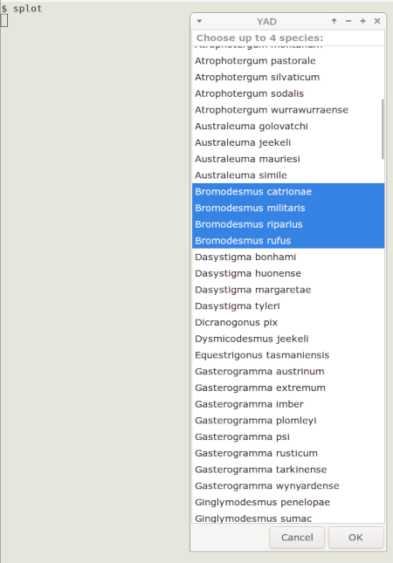Select Atrophotergum pastorale in the list
The image size is (393, 563).
tap(288, 61)
